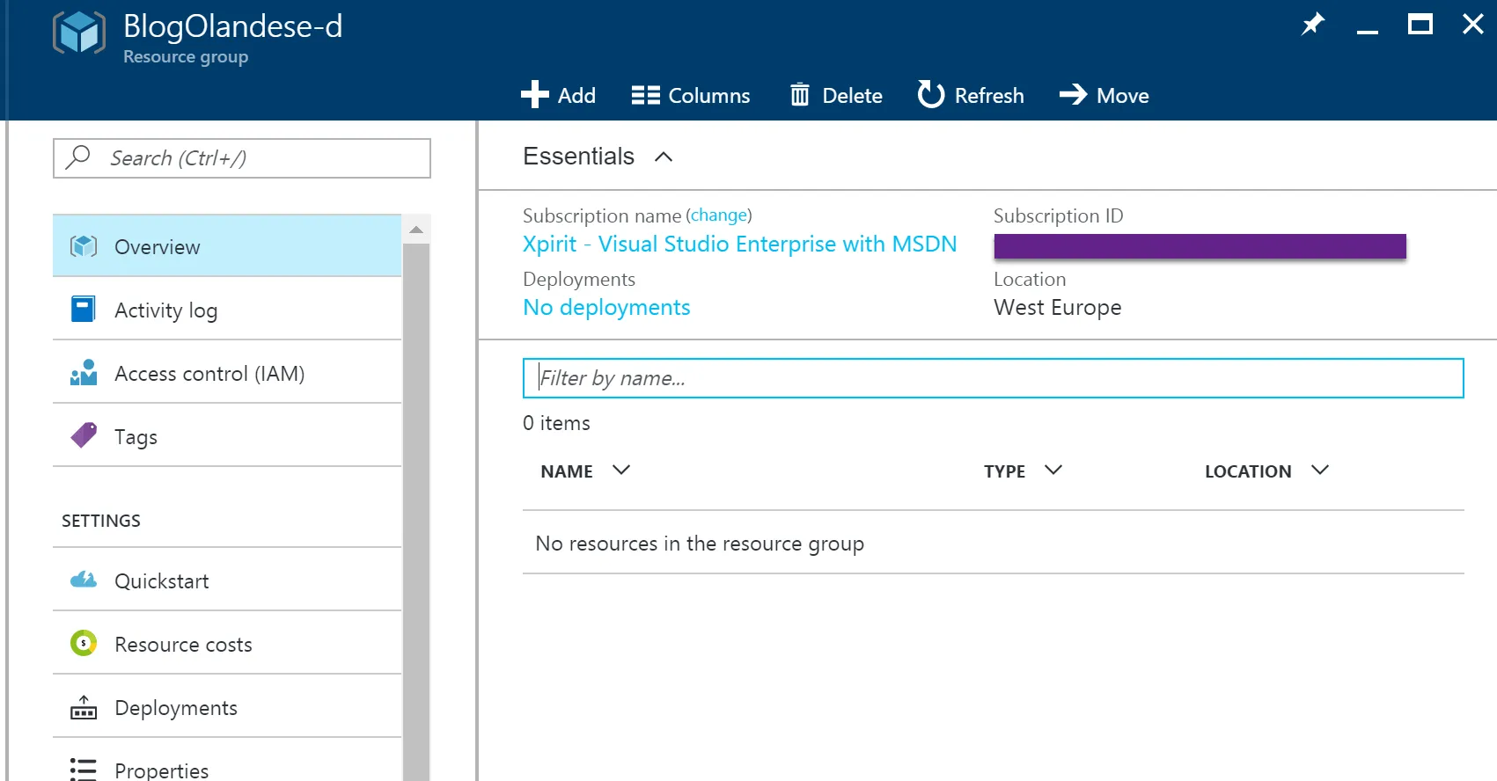Click the Properties list icon
This screenshot has height=781, width=1497.
84,770
